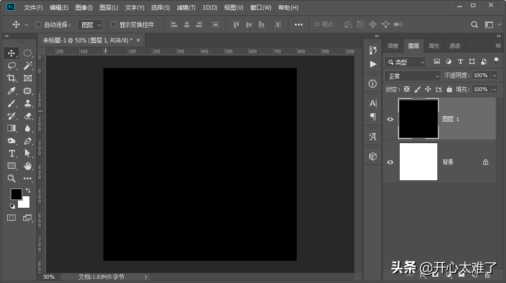Viewport: 506px width, 283px height.
Task: Open the 3D cube panel icon
Action: [x=373, y=157]
